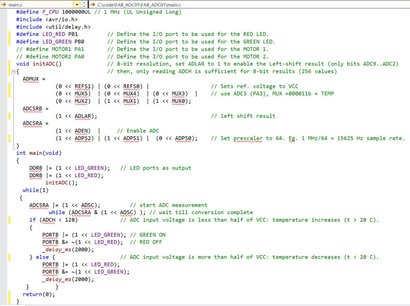The height and width of the screenshot is (306, 410).
Task: Click the 'if (ADCH < 128)' condition
Action: point(54,220)
